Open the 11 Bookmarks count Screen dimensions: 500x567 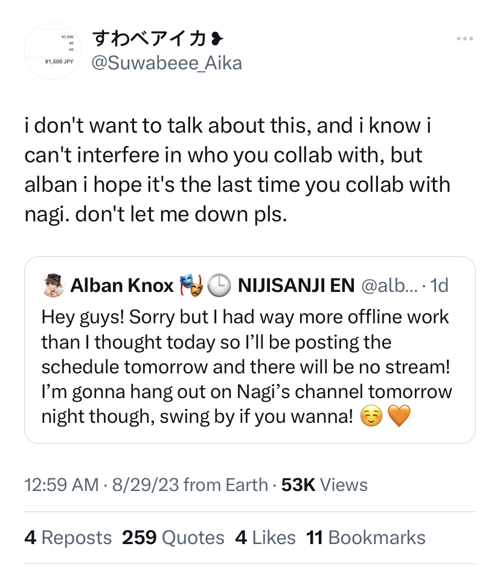pos(366,537)
